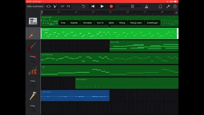The image size is (204, 115).
Task: Tap bar 3 on the ruler
Action: point(76,12)
